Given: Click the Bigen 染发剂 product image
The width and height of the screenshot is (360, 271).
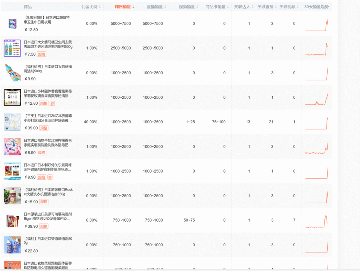Looking at the screenshot, I should pyautogui.click(x=12, y=220).
